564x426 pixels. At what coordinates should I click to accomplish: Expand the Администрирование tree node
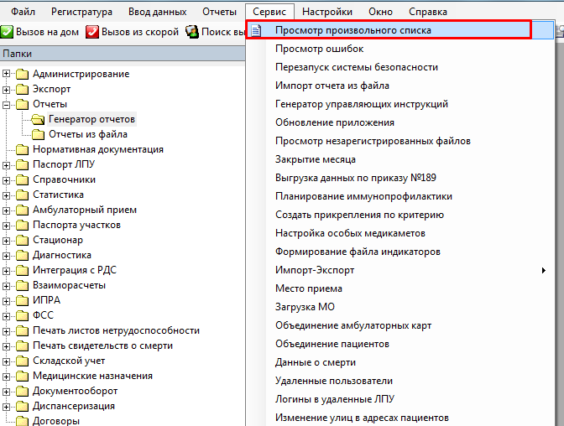pyautogui.click(x=6, y=74)
